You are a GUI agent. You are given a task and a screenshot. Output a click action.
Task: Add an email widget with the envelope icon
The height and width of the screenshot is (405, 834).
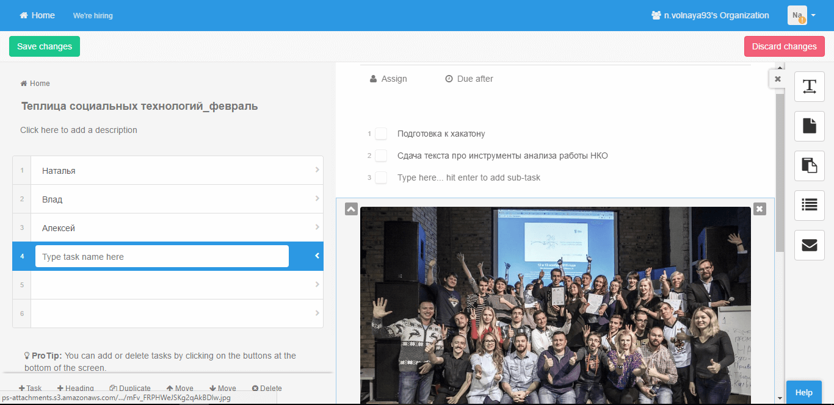pos(809,245)
